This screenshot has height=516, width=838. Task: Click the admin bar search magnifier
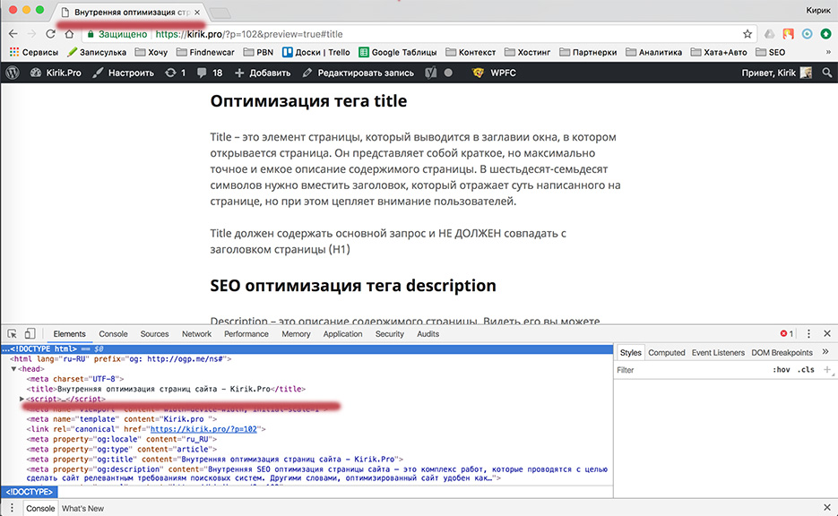(826, 73)
